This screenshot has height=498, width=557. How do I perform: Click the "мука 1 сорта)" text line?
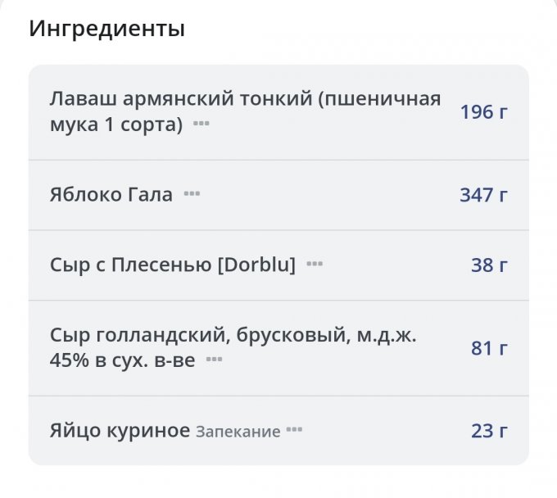pyautogui.click(x=115, y=125)
